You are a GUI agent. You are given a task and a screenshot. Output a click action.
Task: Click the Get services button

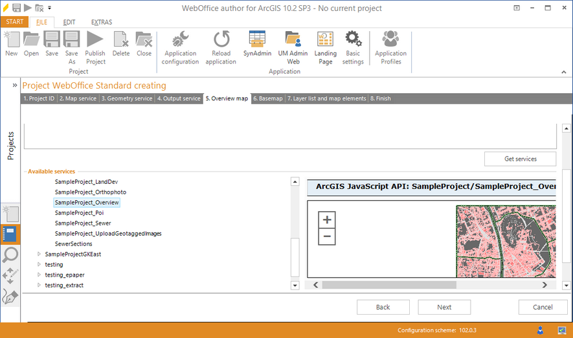[x=521, y=159]
